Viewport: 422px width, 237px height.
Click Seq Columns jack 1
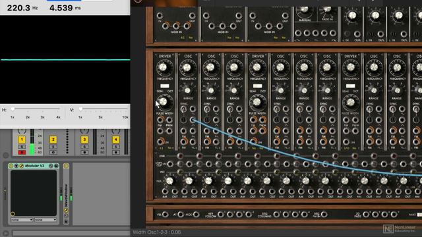[x=276, y=215]
